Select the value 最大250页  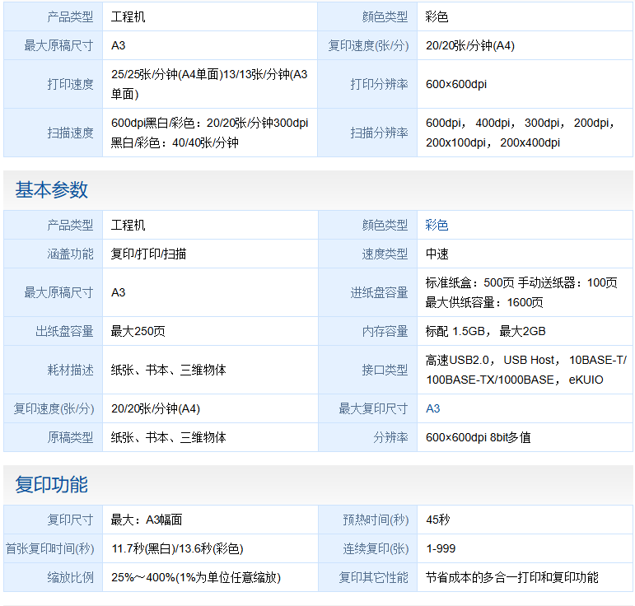point(138,331)
